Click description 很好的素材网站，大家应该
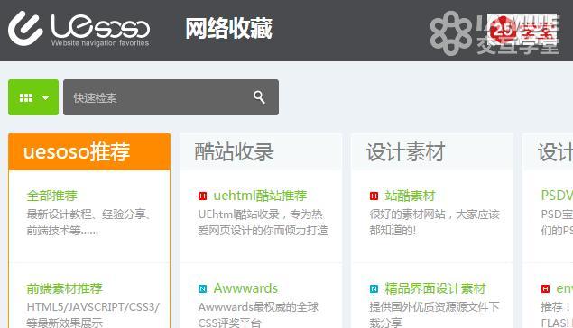The height and width of the screenshot is (328, 573). tap(435, 214)
